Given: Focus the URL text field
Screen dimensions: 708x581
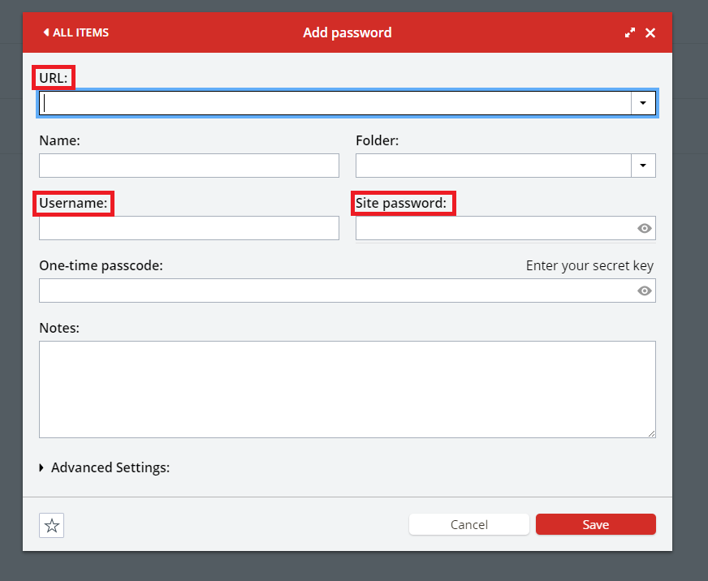Looking at the screenshot, I should 335,103.
